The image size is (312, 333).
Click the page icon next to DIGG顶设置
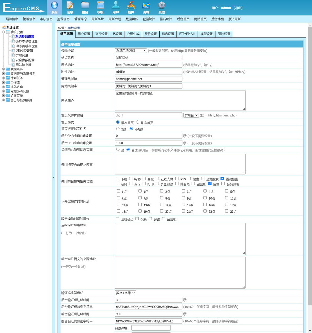click(x=13, y=50)
